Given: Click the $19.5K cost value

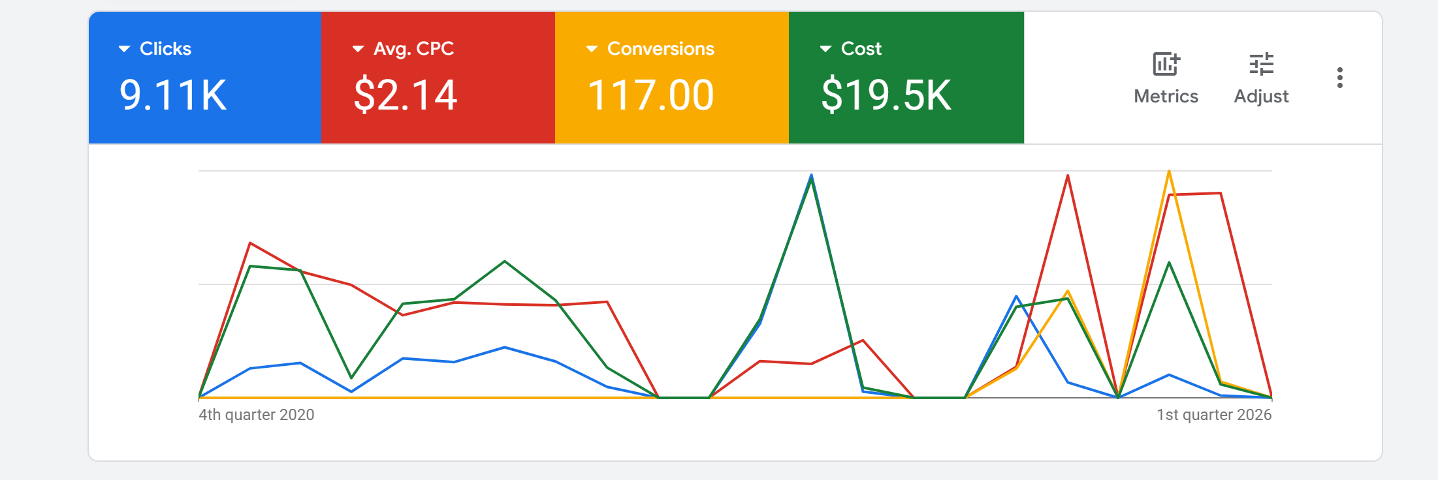Looking at the screenshot, I should 886,95.
